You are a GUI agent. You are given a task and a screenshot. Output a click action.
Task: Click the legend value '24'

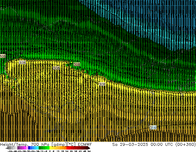pos(67,151)
